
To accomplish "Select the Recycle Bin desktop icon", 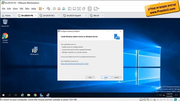I will coord(5,23).
